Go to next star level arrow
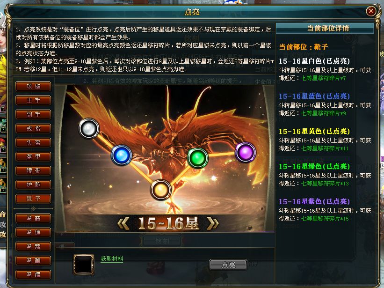 (x=212, y=223)
